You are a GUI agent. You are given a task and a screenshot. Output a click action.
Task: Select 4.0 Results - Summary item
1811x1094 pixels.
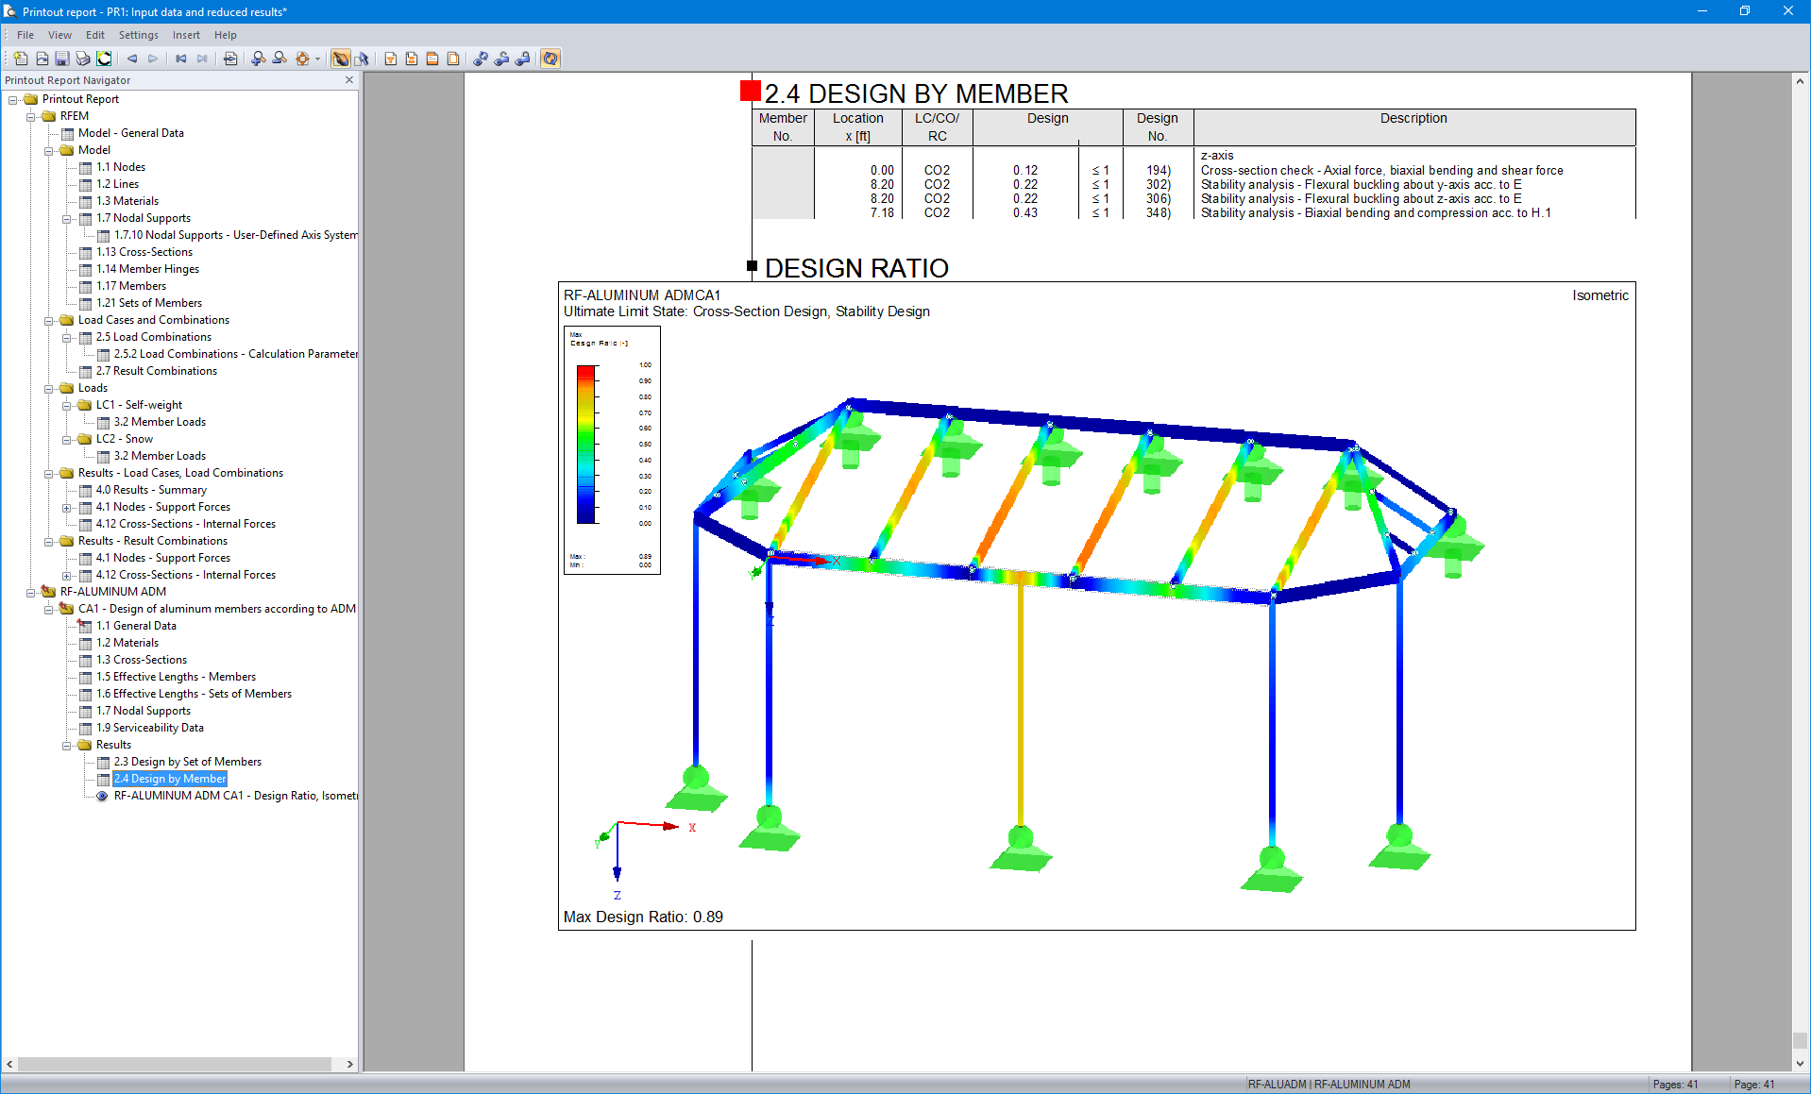(151, 490)
